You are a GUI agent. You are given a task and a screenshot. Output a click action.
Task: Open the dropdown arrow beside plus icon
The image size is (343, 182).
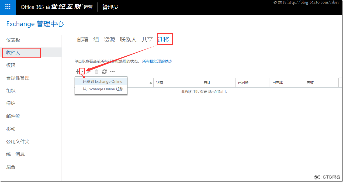(x=82, y=71)
